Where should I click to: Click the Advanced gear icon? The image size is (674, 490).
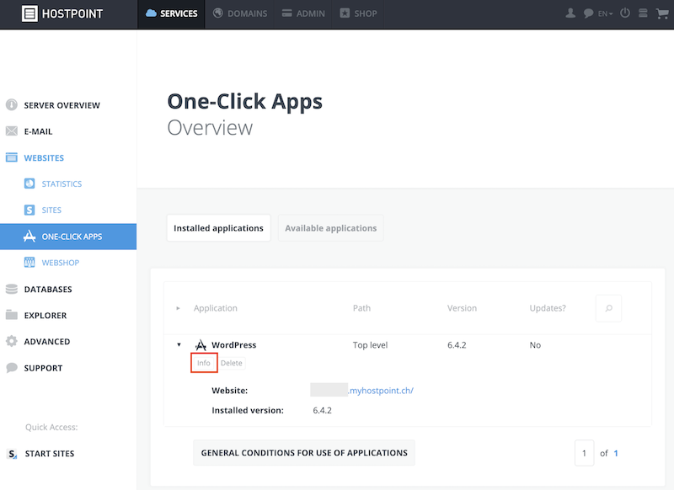[12, 342]
